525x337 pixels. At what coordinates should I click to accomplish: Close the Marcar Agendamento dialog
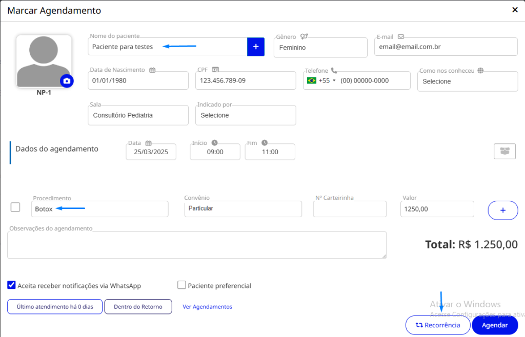(515, 10)
